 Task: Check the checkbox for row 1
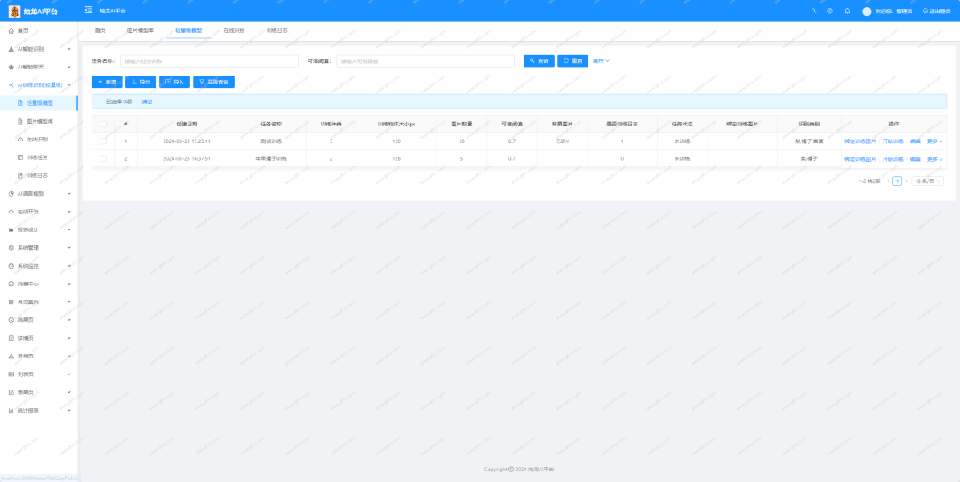103,141
